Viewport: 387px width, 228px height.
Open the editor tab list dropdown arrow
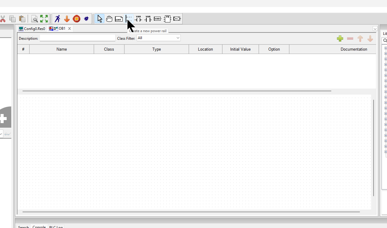(x=375, y=29)
